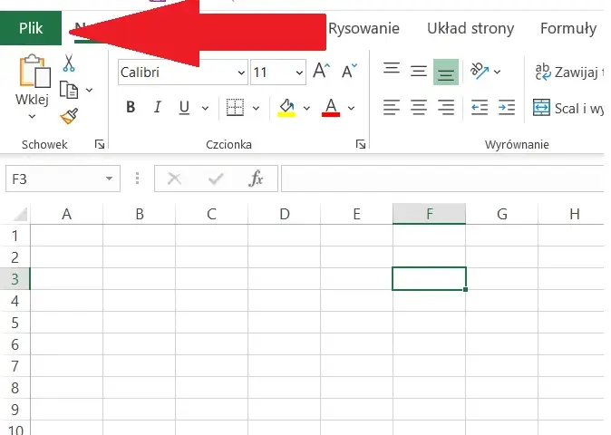Decrease font size with smaller A
The image size is (611, 435).
349,71
